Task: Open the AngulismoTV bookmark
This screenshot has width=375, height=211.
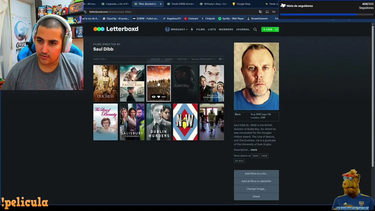Action: 172,18
